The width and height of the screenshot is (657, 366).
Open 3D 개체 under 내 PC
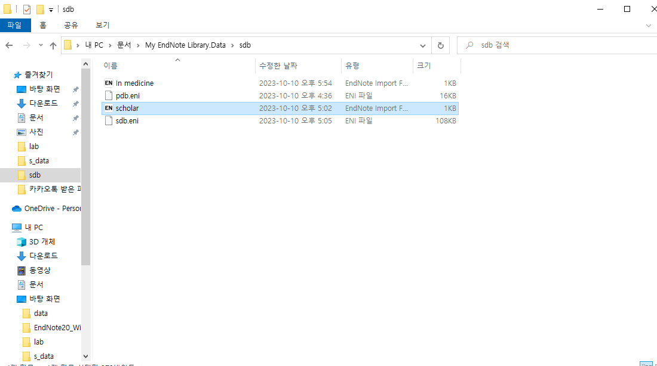coord(42,242)
